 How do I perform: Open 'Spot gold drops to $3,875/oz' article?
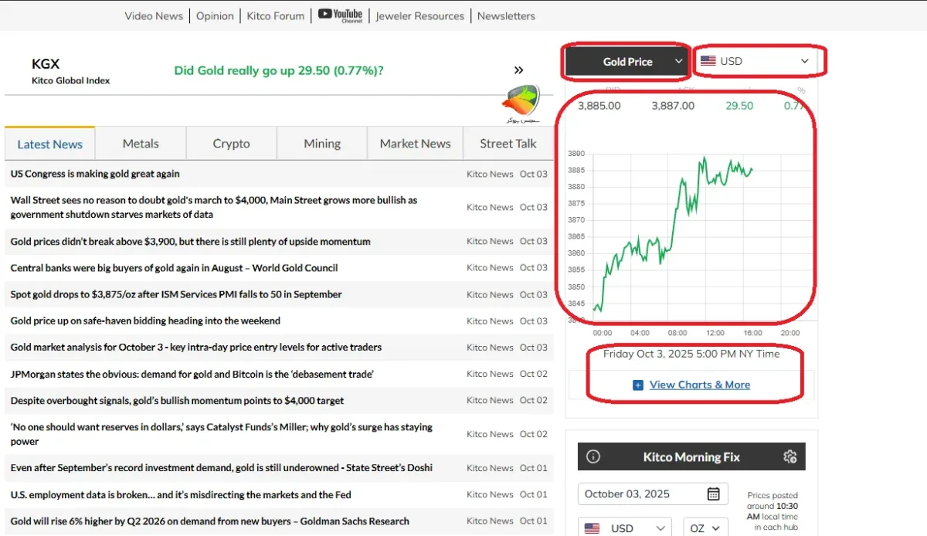coord(176,294)
